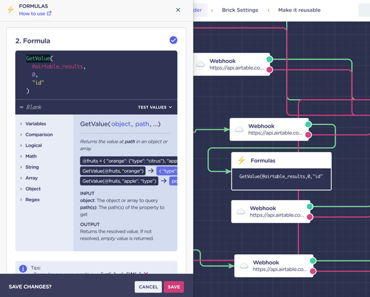Open the Brick Settings breadcrumb tab
Image resolution: width=370 pixels, height=297 pixels.
tap(240, 10)
